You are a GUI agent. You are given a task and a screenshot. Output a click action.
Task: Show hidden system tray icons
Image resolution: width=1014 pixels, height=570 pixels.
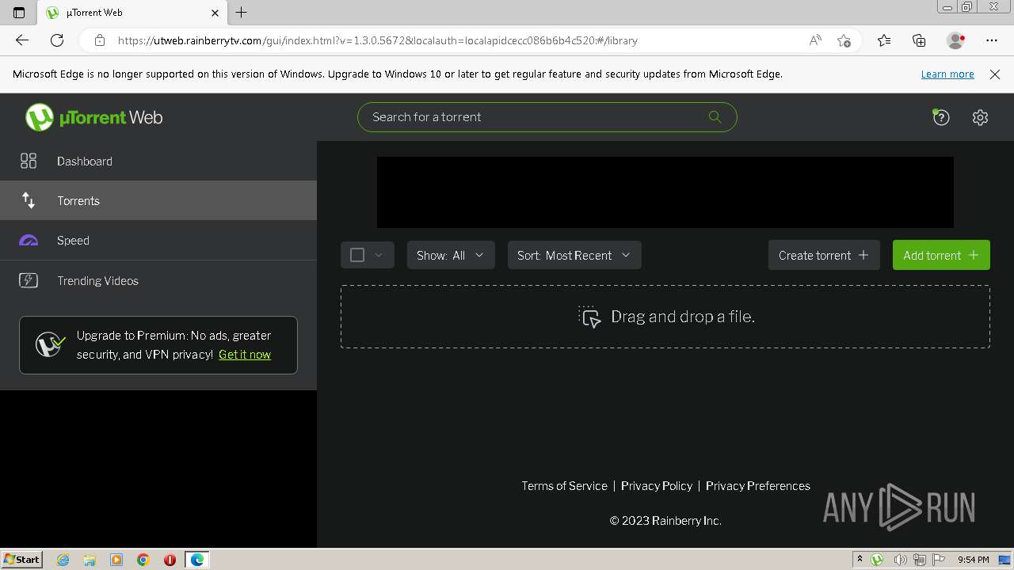860,560
